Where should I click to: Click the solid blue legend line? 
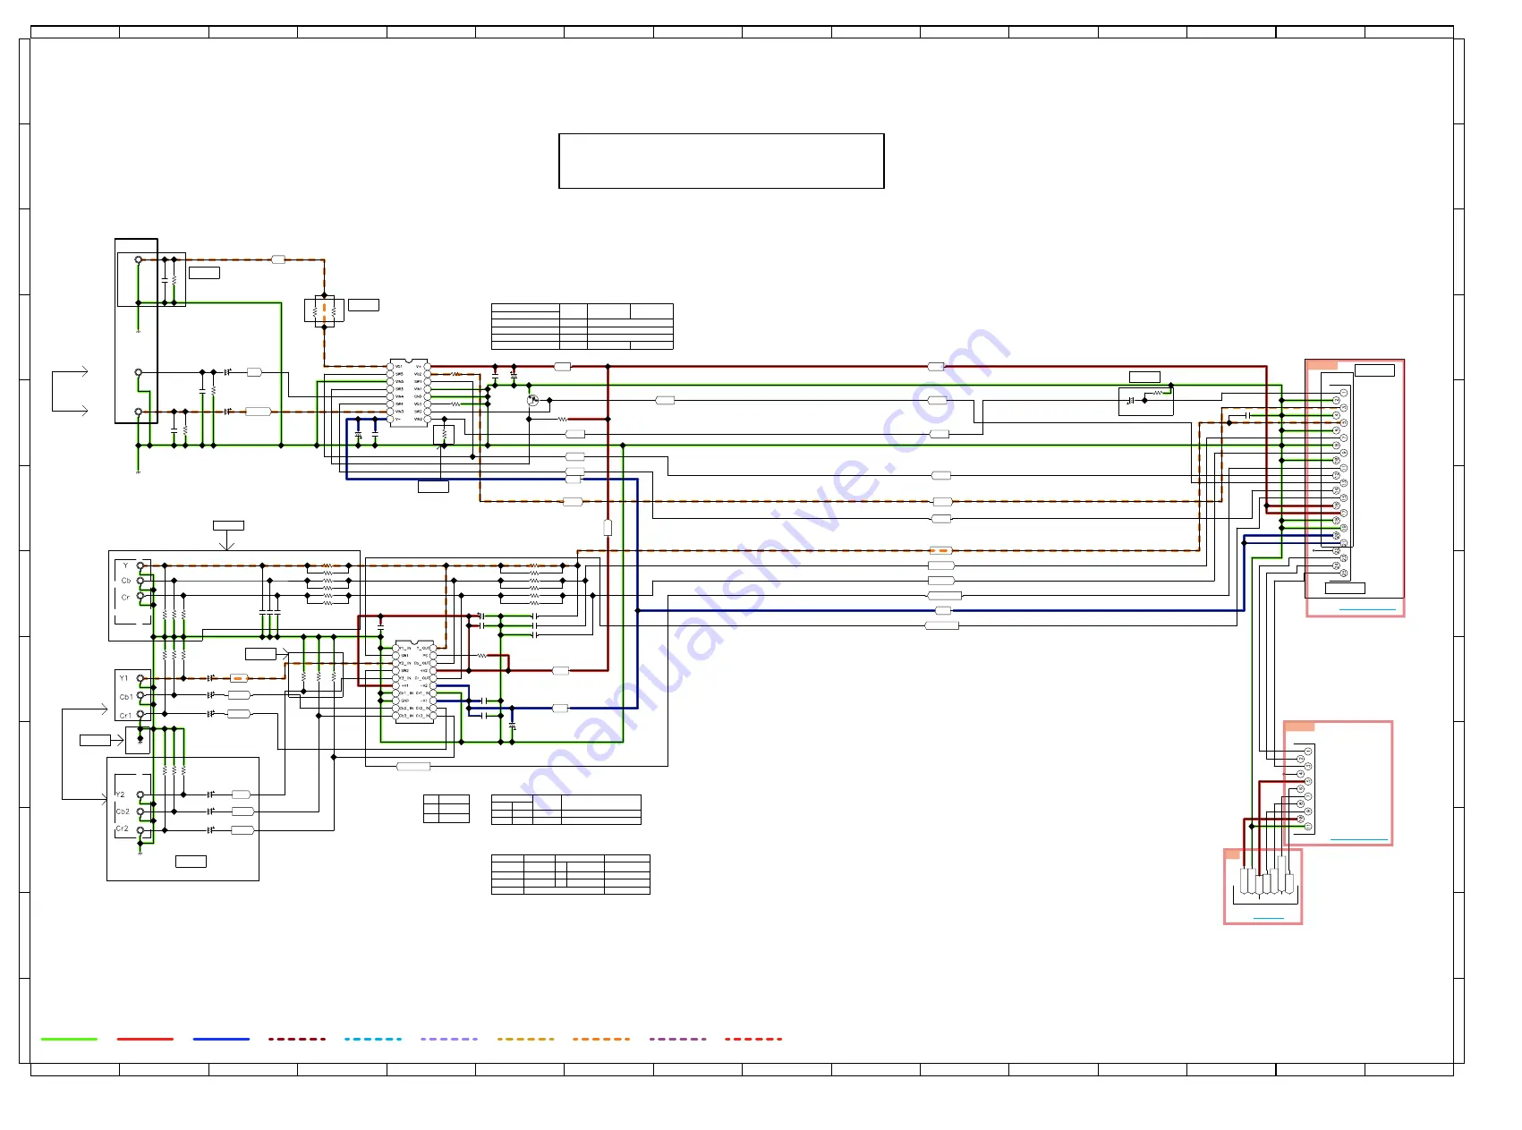[221, 1039]
